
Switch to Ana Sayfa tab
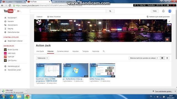[x=40, y=51]
